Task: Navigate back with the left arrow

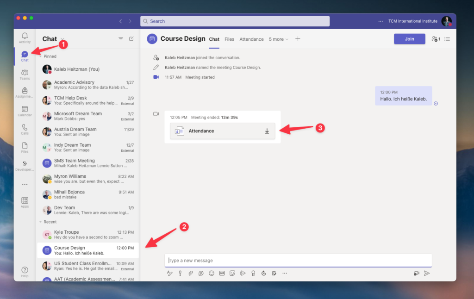Action: coord(121,21)
